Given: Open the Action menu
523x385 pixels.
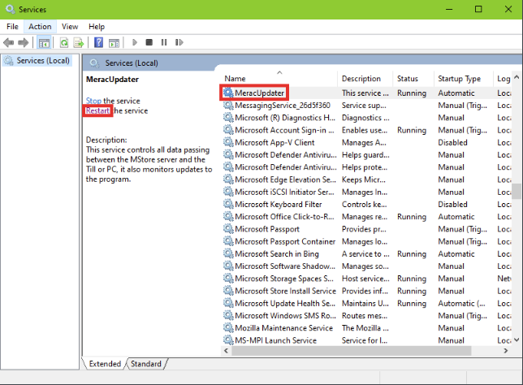Looking at the screenshot, I should coord(40,27).
